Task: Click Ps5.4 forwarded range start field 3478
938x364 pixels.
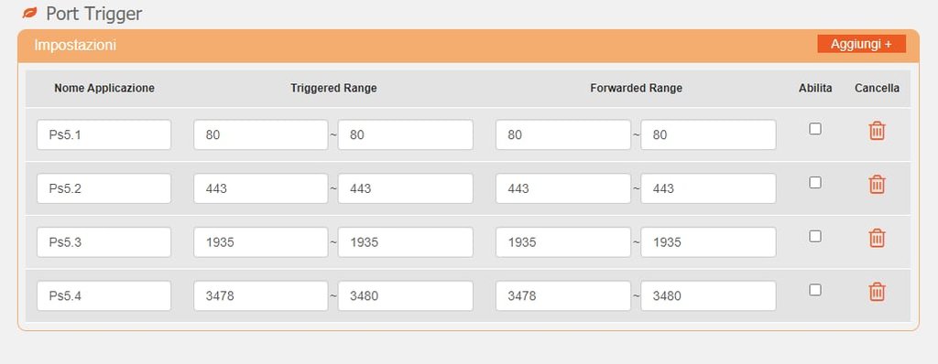Action: (x=563, y=295)
